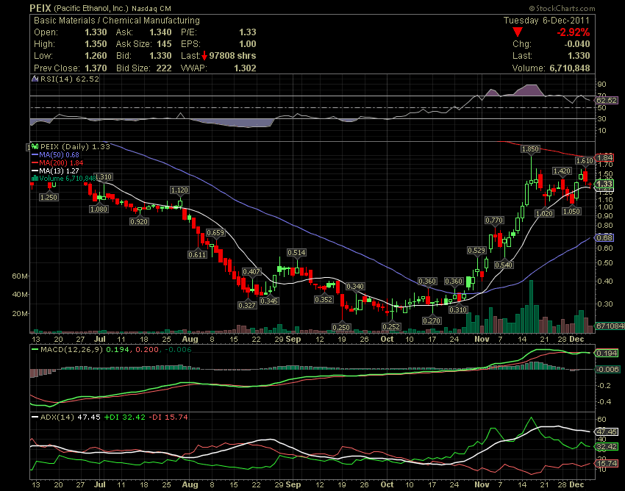Click the -0.006 histogram axis tag
Viewport: 625px width, 491px height.
click(607, 369)
